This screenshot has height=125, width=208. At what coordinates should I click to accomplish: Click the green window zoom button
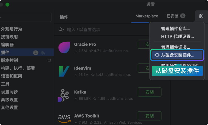click(7, 4)
